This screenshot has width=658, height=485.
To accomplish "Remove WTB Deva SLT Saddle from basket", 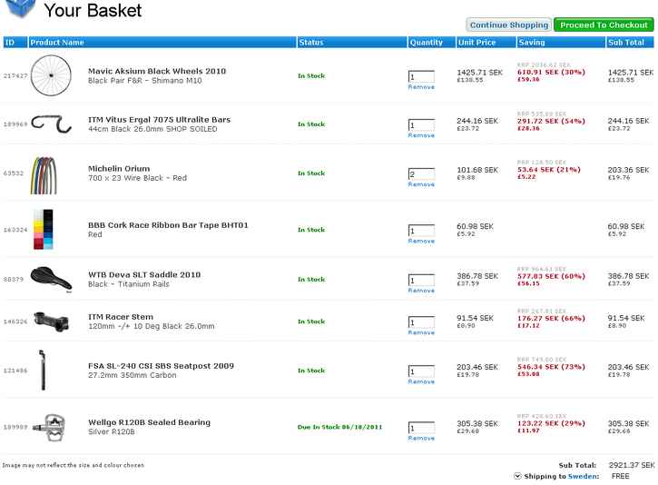I will tap(421, 291).
